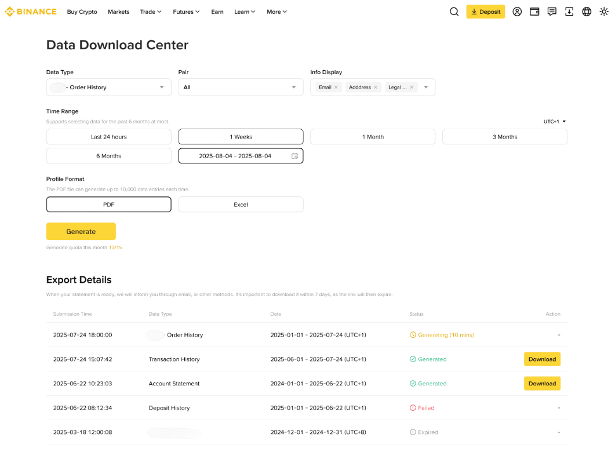Open the Data Type Order History dropdown

point(108,88)
